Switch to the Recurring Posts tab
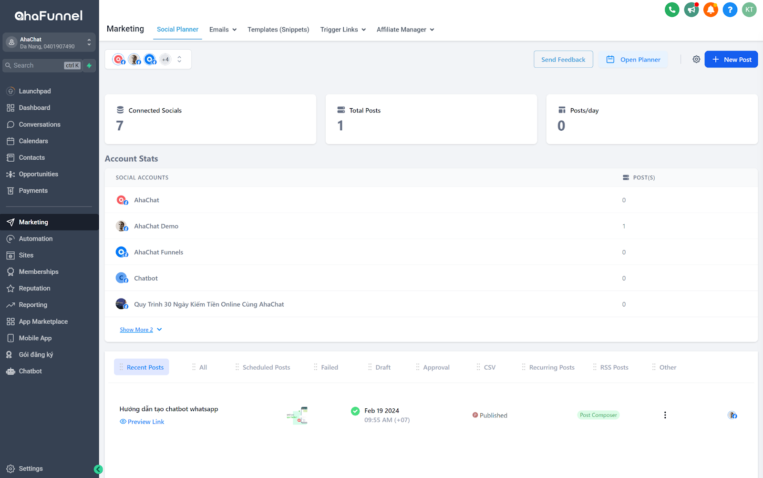The width and height of the screenshot is (763, 478). click(x=548, y=367)
